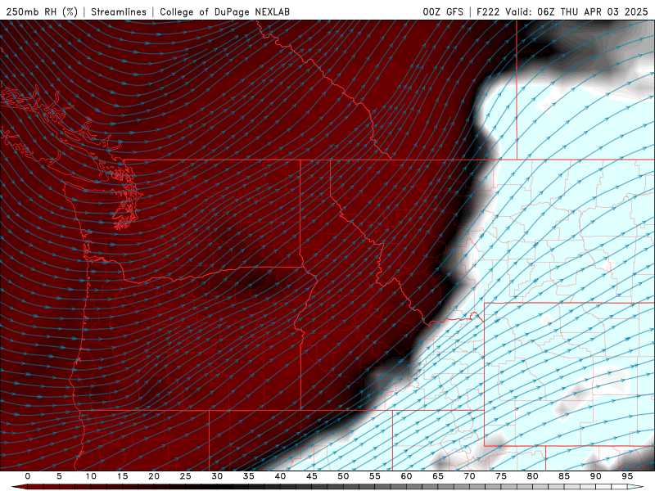Click the 75 value on the colorbar
The image size is (655, 491).
point(501,476)
